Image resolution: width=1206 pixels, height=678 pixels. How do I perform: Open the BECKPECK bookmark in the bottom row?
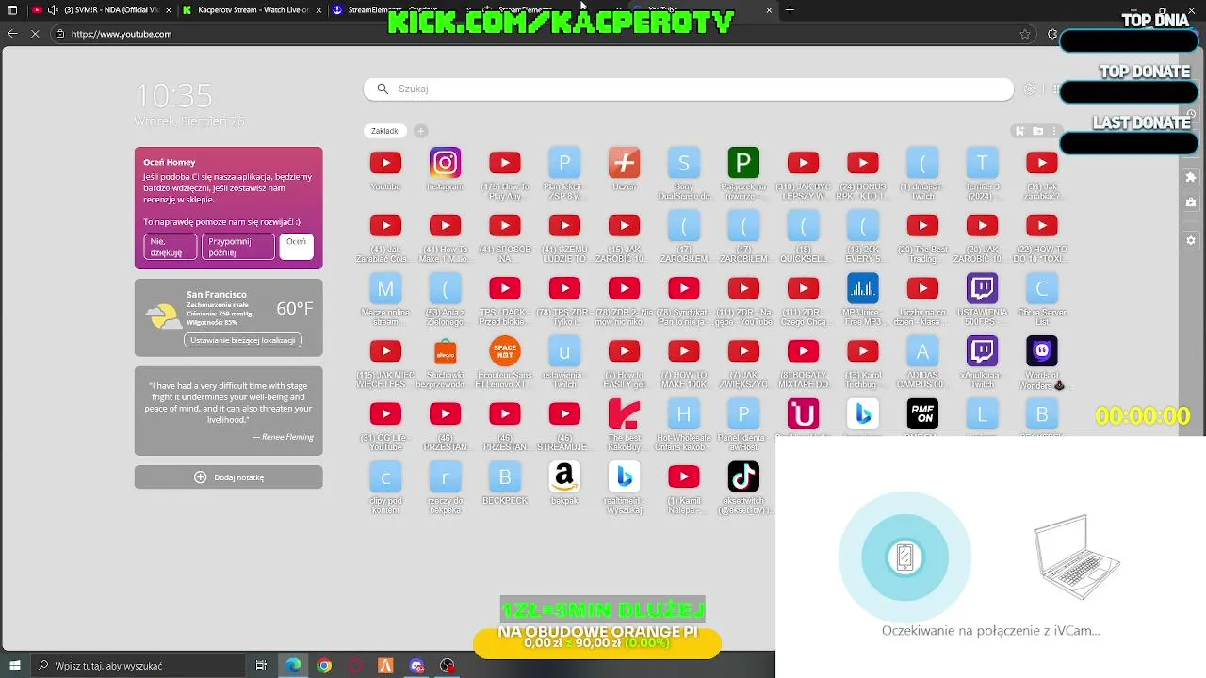505,476
